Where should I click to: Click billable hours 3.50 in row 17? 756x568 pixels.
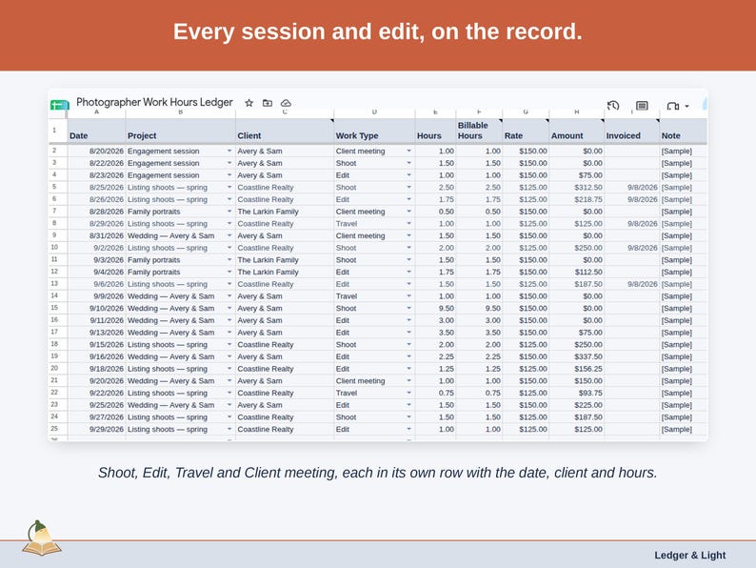pos(479,333)
